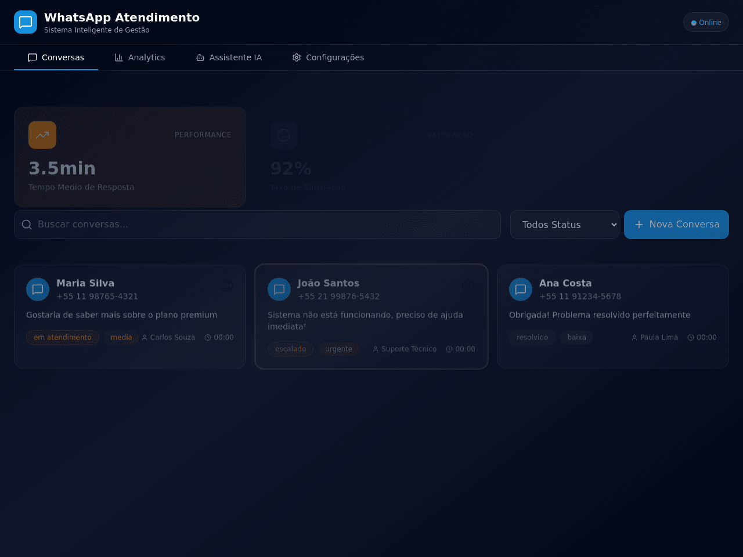Click the Maria Silva contact name
743x557 pixels.
tap(85, 283)
